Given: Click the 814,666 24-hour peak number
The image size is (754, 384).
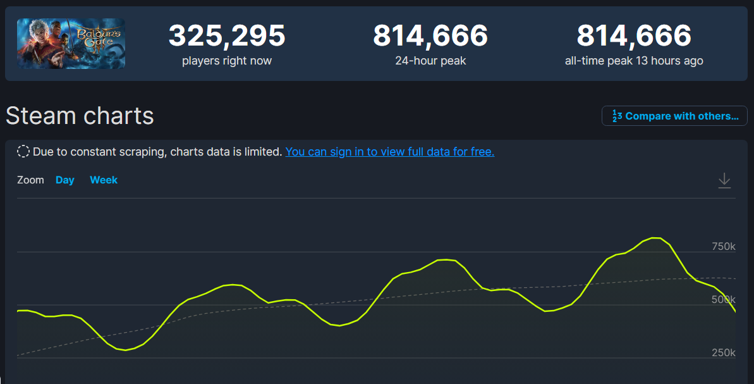Looking at the screenshot, I should tap(430, 35).
